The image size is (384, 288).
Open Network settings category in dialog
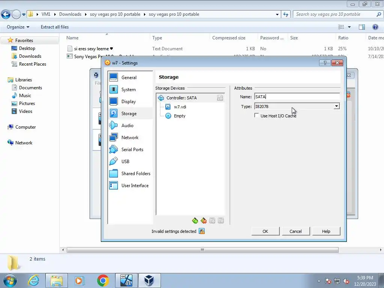point(130,137)
